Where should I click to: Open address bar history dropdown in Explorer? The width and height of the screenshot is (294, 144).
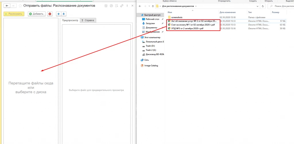tap(257, 6)
